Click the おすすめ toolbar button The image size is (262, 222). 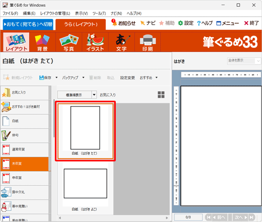pos(146,78)
